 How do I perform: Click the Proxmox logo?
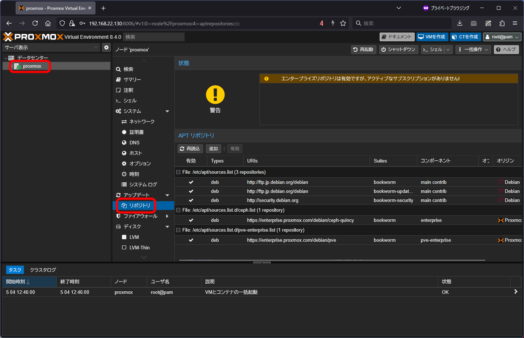click(33, 37)
